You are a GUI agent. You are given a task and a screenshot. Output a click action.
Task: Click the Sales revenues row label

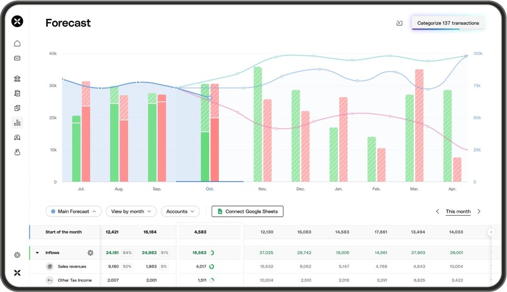(72, 267)
